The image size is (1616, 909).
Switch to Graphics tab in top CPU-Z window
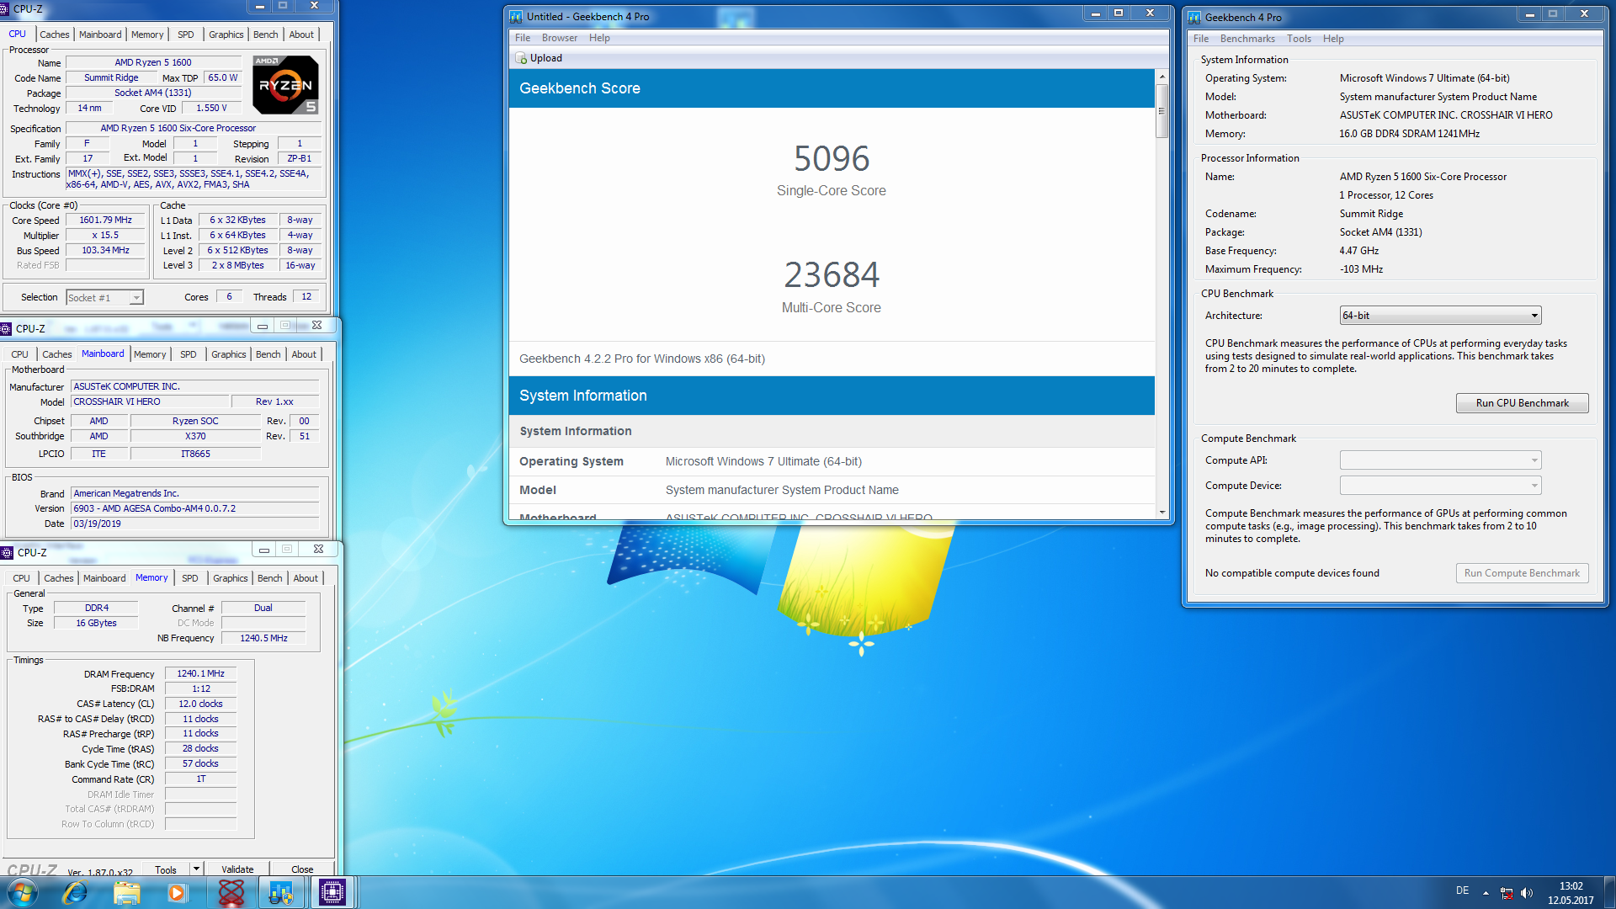click(226, 35)
